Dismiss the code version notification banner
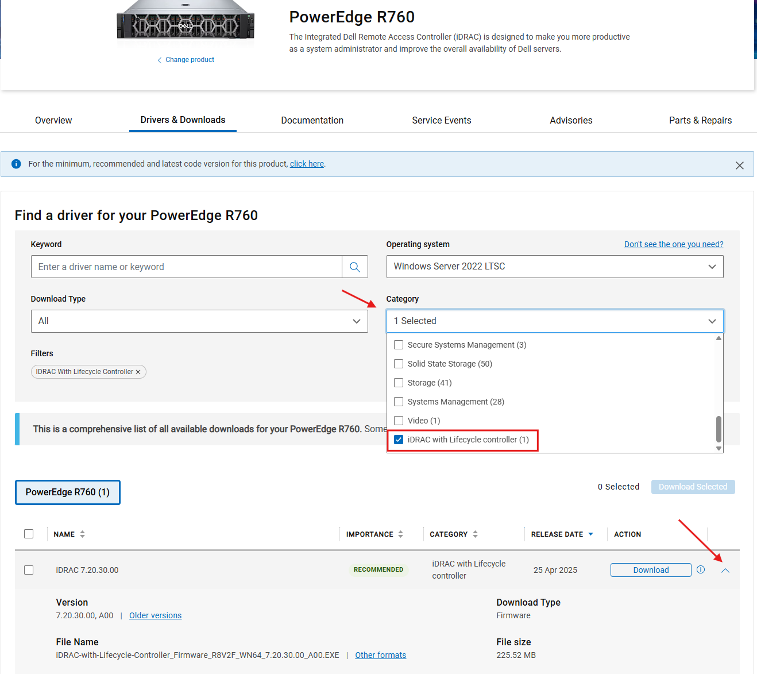Viewport: 757px width, 674px height. point(740,165)
